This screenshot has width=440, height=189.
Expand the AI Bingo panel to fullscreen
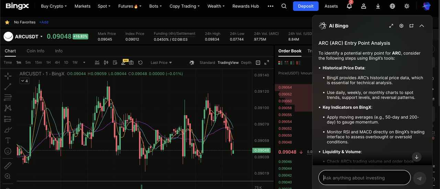(391, 26)
